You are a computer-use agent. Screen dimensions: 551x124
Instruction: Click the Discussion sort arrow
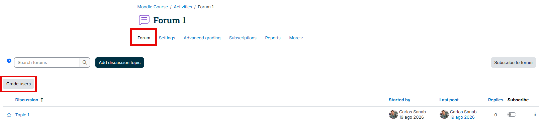tap(42, 100)
